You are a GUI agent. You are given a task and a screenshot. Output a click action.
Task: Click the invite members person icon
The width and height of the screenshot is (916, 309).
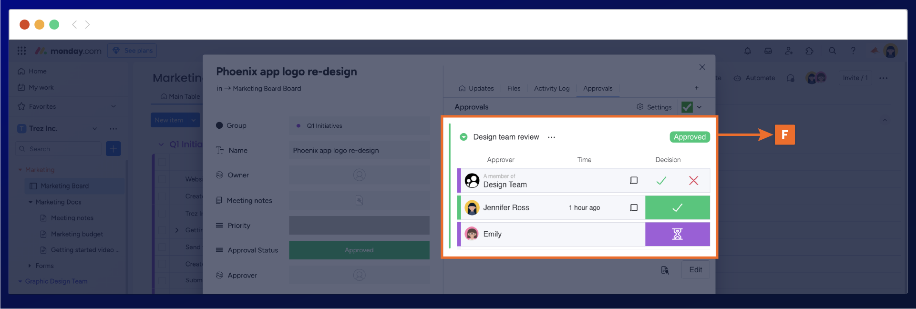coord(789,51)
